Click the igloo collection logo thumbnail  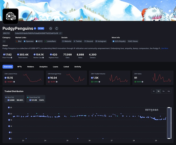(11, 16)
